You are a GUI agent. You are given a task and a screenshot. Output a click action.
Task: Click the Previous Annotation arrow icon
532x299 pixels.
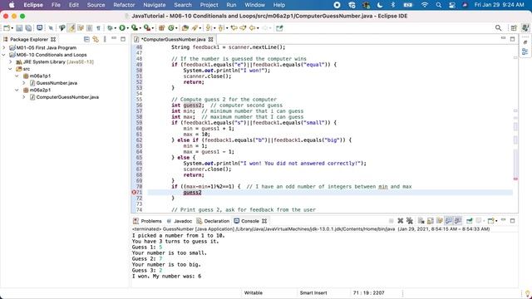pos(221,28)
